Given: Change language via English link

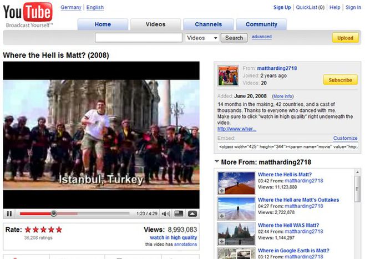Looking at the screenshot, I should [95, 7].
